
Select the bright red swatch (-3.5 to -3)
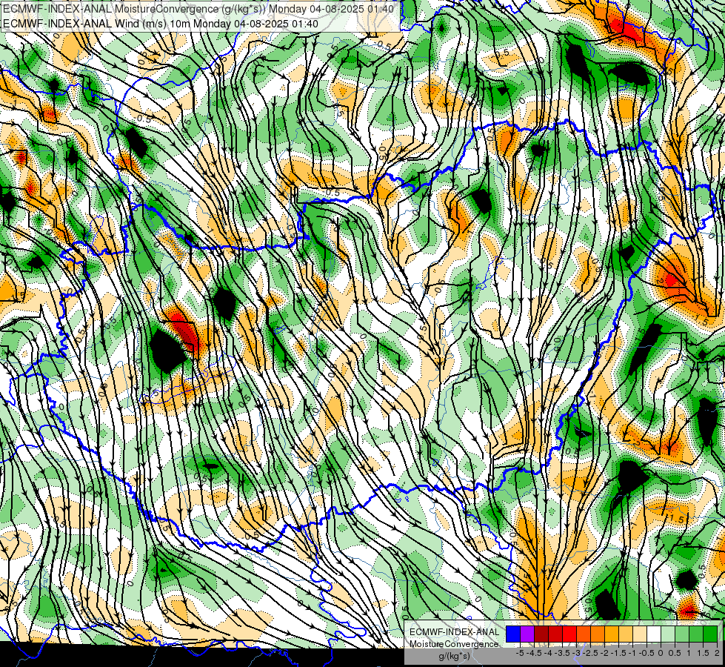click(x=569, y=634)
